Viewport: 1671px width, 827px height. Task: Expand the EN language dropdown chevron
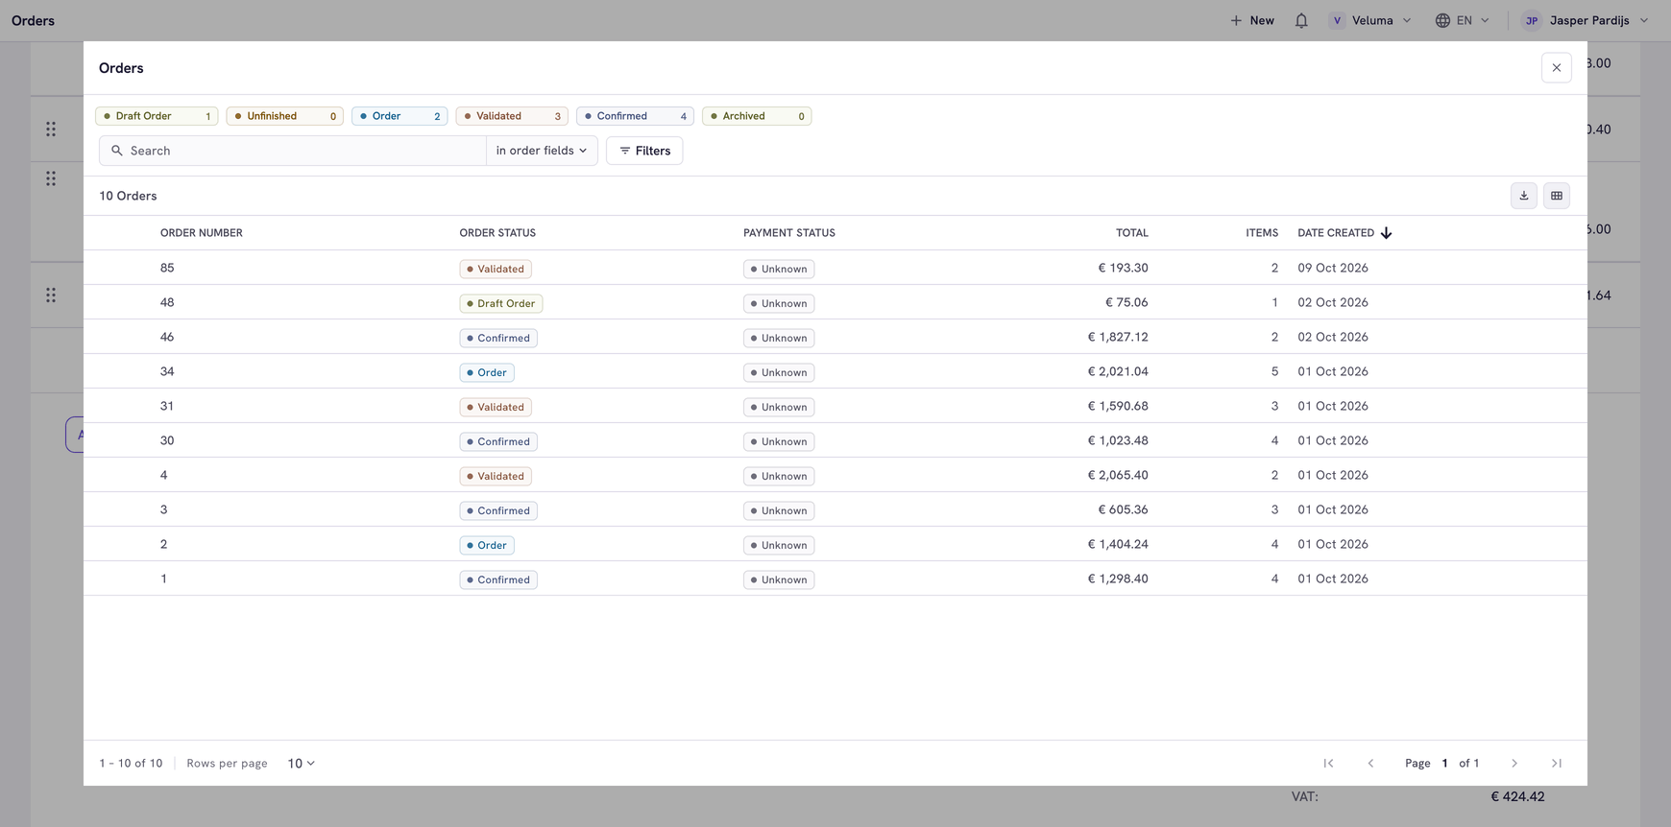1485,20
